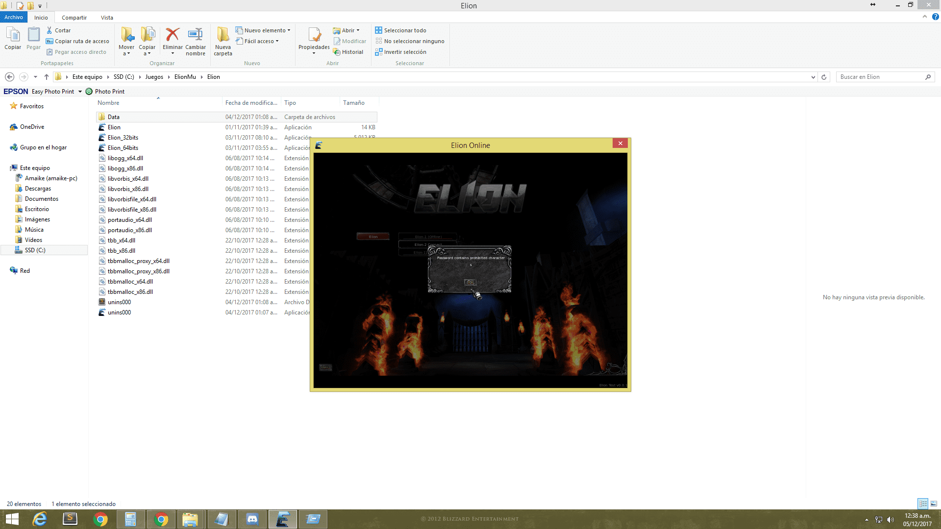Click Invertir selección
Image resolution: width=941 pixels, height=529 pixels.
click(400, 52)
